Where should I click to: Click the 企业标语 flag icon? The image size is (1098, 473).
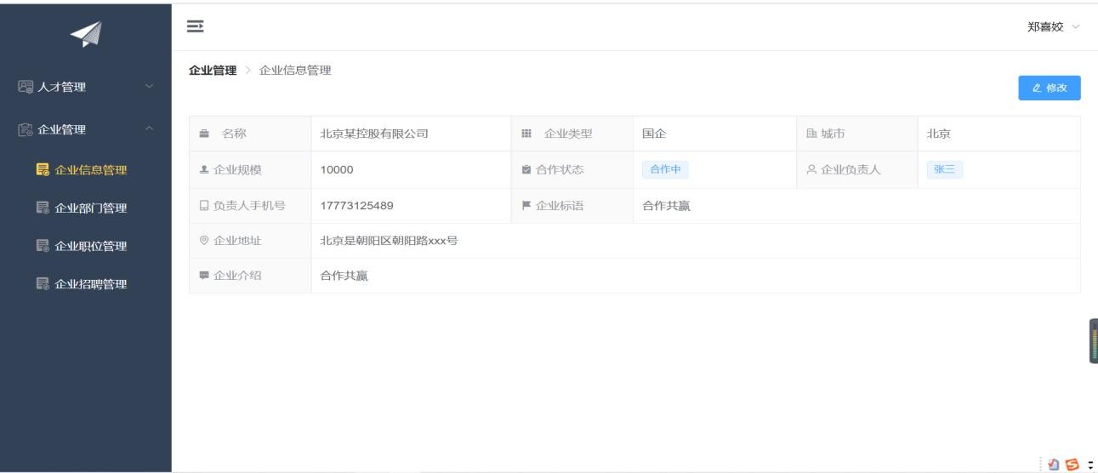click(526, 205)
